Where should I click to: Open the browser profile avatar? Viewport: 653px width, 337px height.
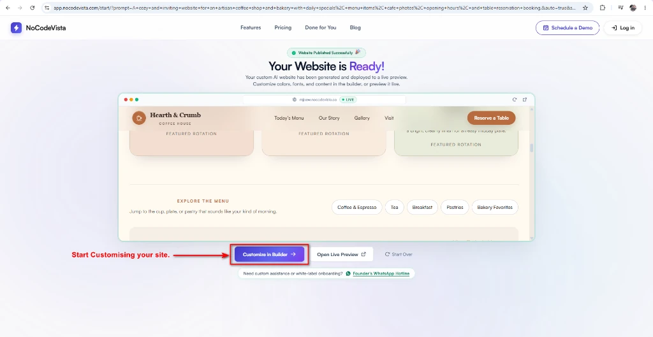pyautogui.click(x=633, y=8)
